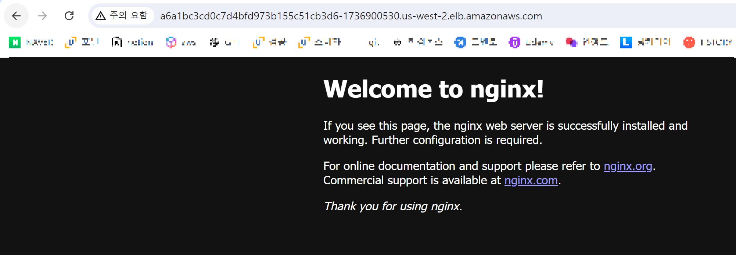Screen dimensions: 736x255
Task: Open the bookmark with the blue L square icon
Action: (646, 42)
